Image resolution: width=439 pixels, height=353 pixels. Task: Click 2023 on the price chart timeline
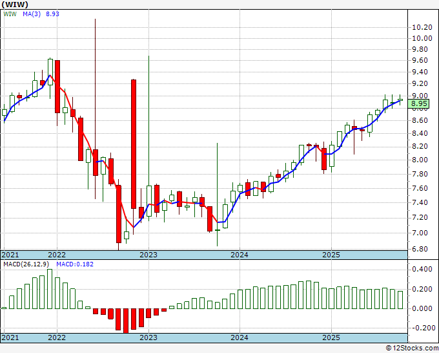(x=148, y=255)
